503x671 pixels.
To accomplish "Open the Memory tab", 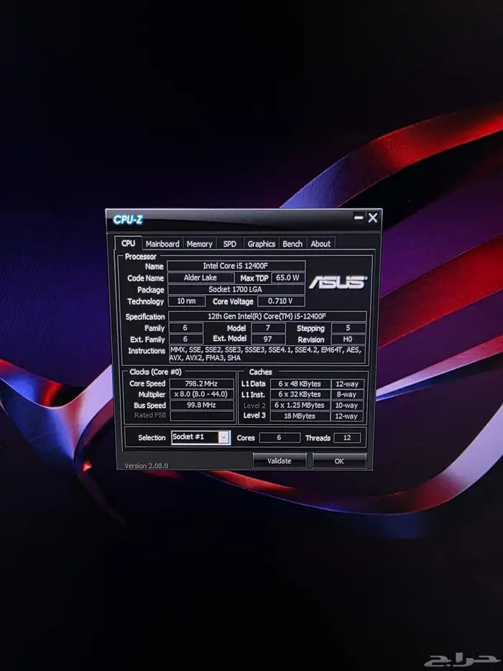I will tap(199, 244).
